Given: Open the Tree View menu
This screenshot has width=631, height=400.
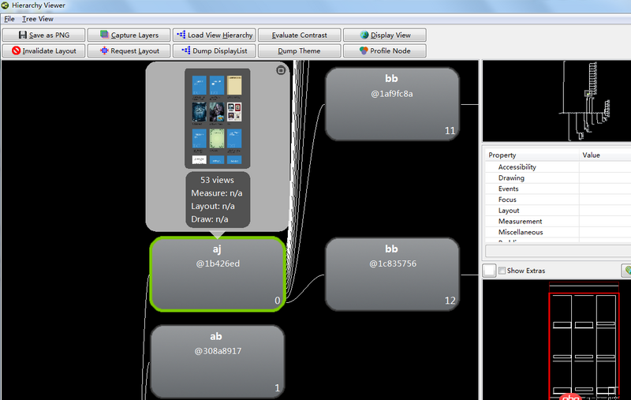Looking at the screenshot, I should (37, 19).
